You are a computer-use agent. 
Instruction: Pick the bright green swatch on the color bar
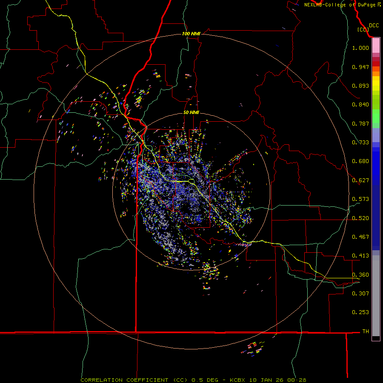376,116
